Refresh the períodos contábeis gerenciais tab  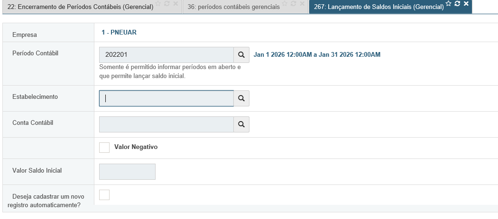pos(294,3)
